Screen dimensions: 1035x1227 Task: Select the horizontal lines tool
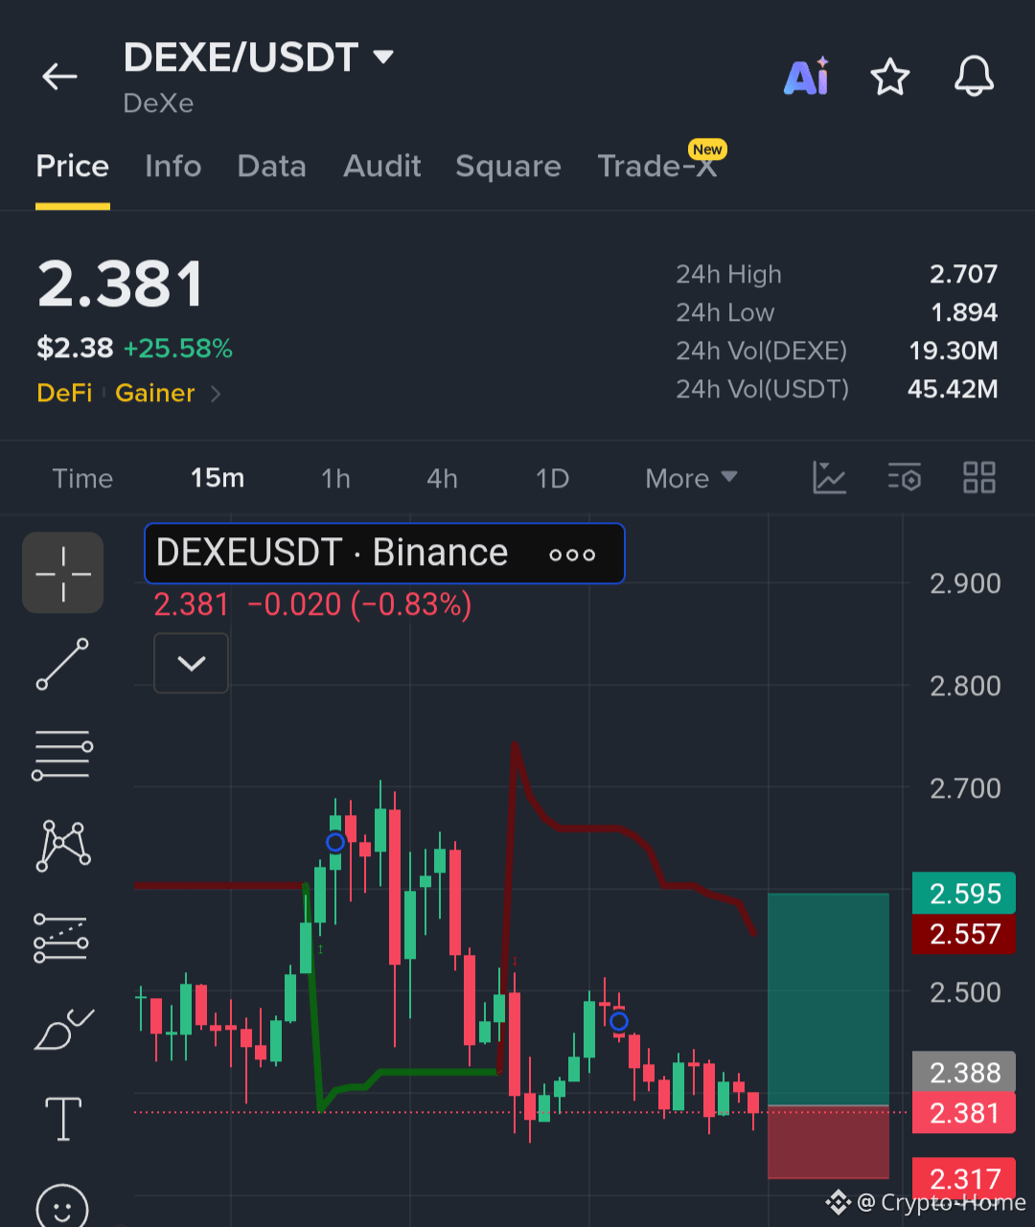(x=62, y=755)
